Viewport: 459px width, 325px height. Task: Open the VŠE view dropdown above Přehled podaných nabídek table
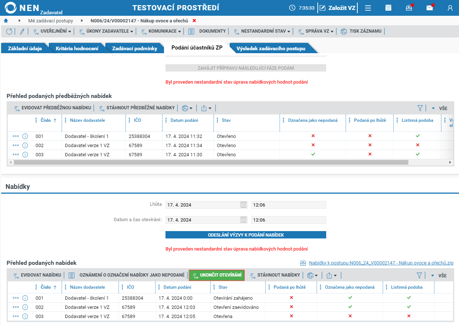point(439,275)
